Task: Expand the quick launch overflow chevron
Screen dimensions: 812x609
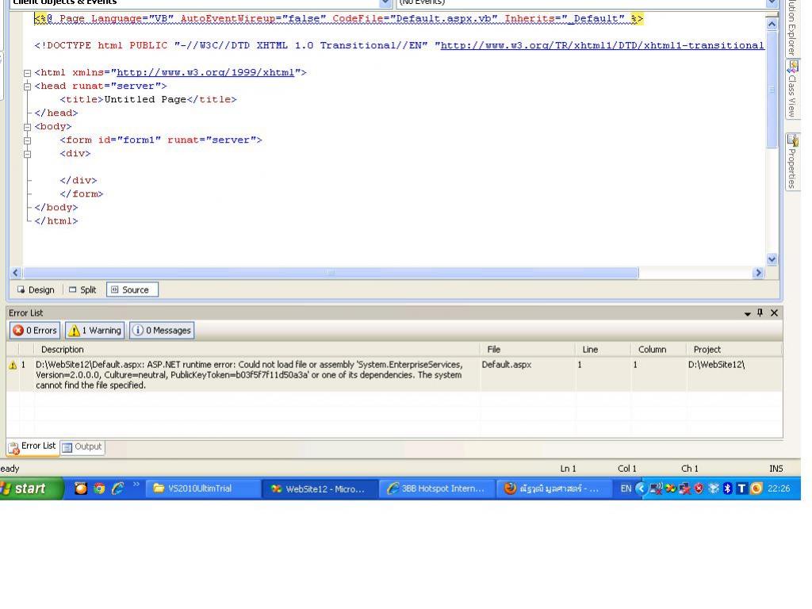Action: click(x=136, y=485)
